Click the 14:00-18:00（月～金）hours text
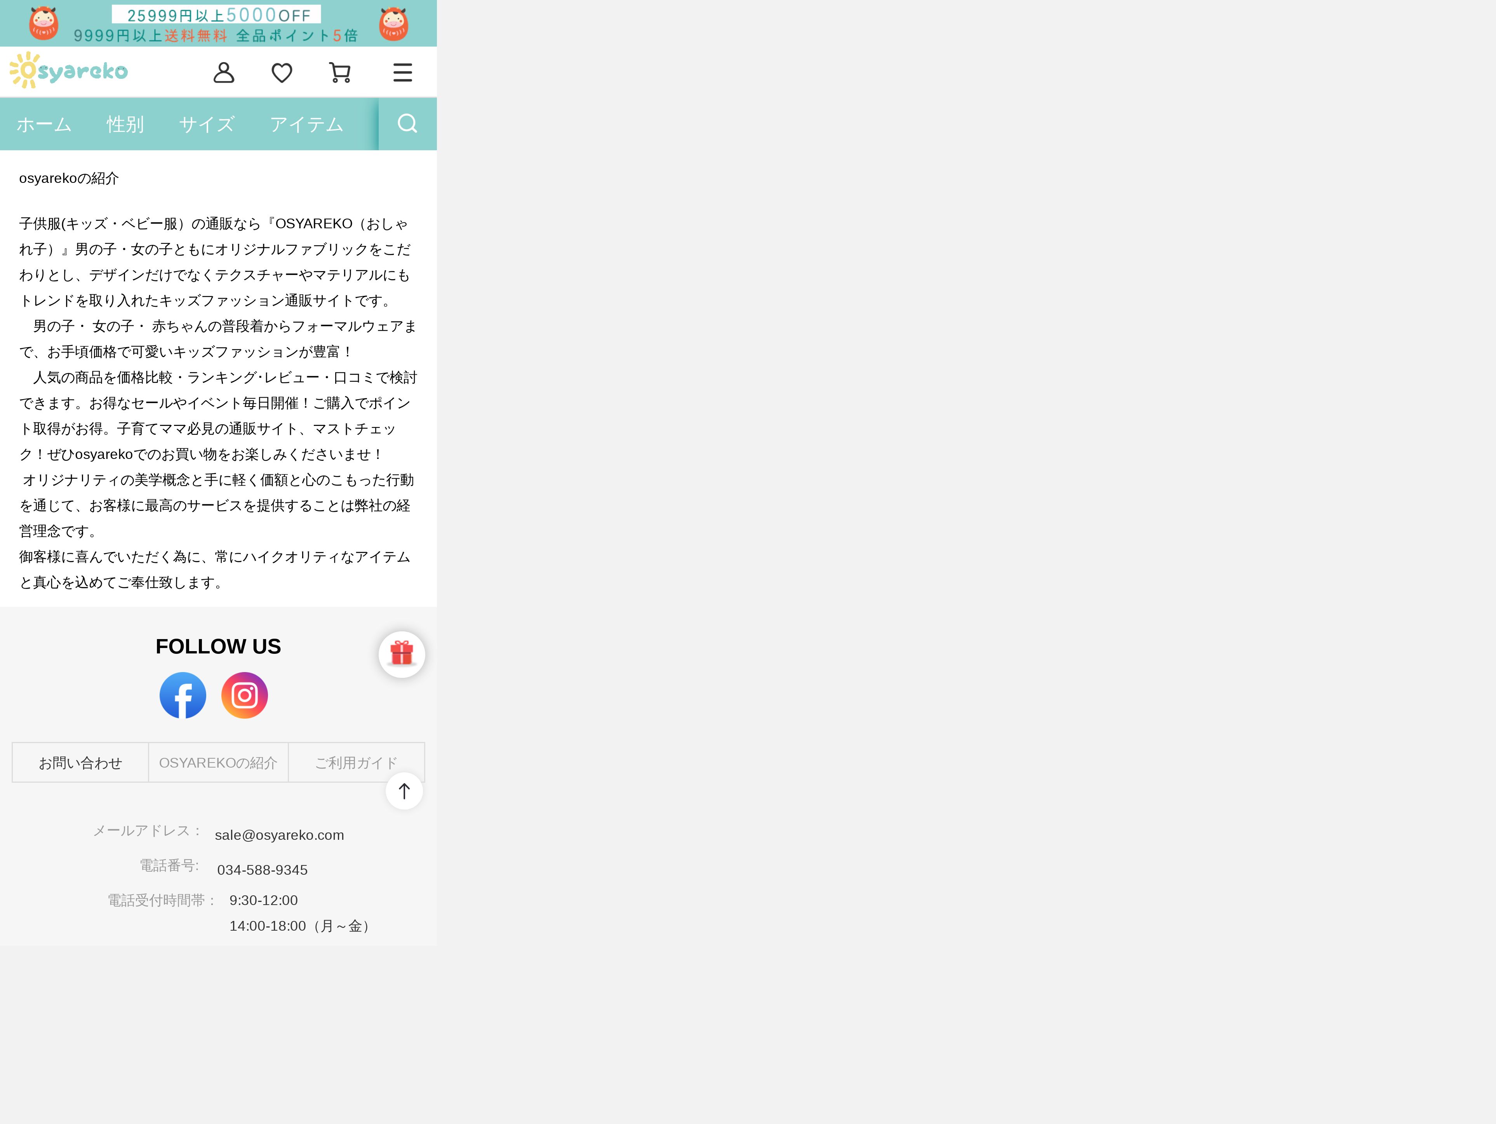1496x1124 pixels. coord(302,926)
